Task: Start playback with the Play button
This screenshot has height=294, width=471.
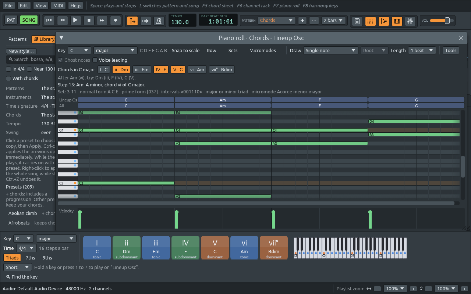Action: [75, 21]
